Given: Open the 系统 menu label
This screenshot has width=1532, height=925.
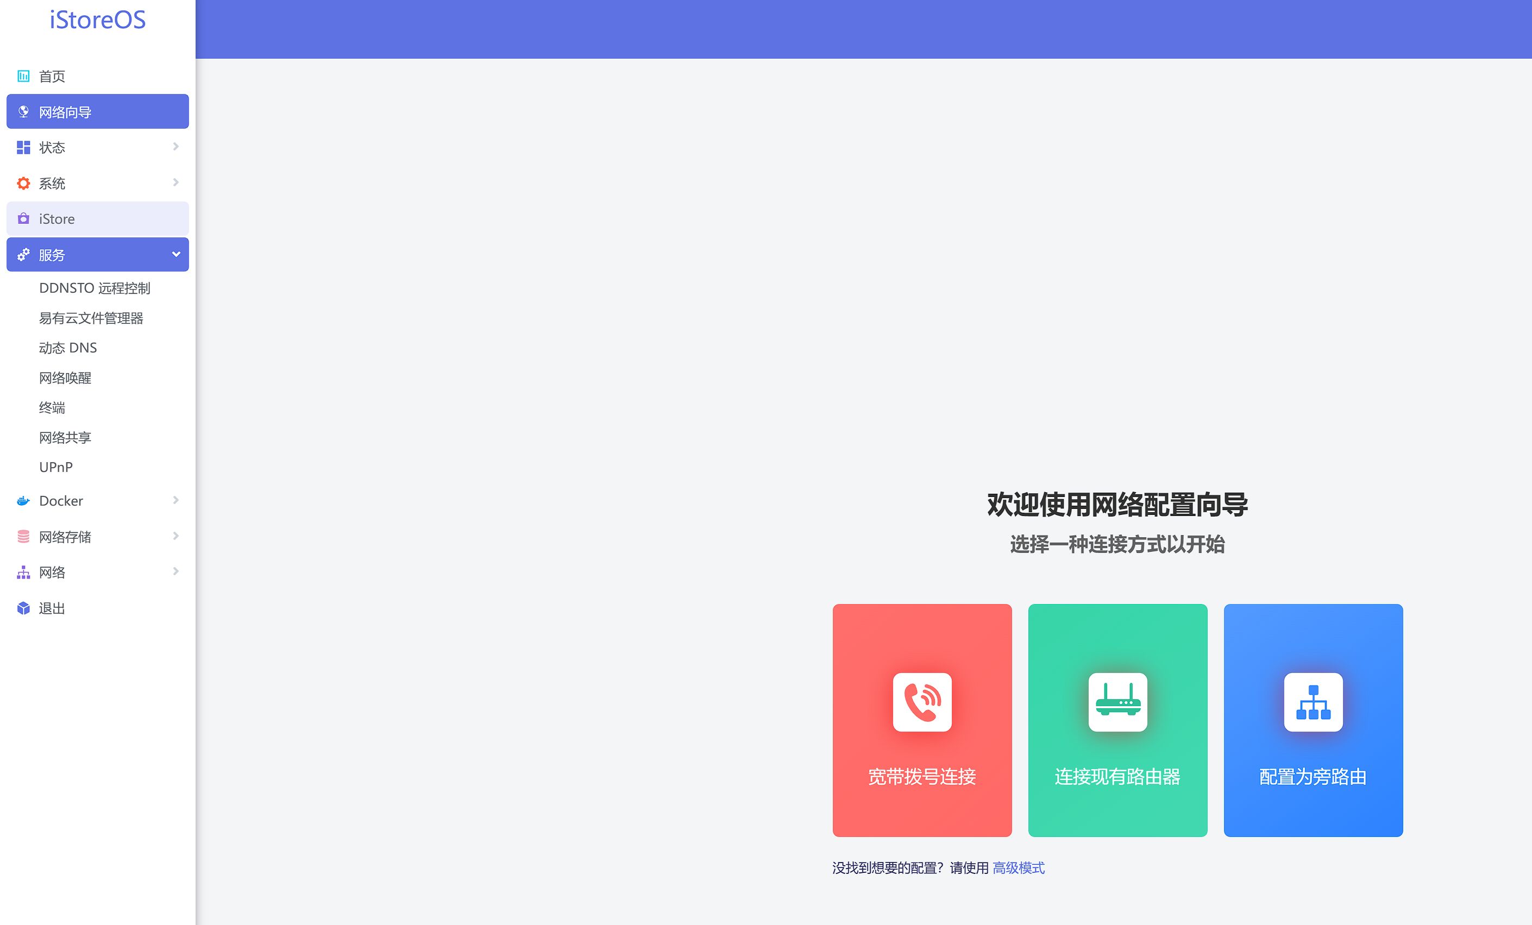Looking at the screenshot, I should pos(52,184).
